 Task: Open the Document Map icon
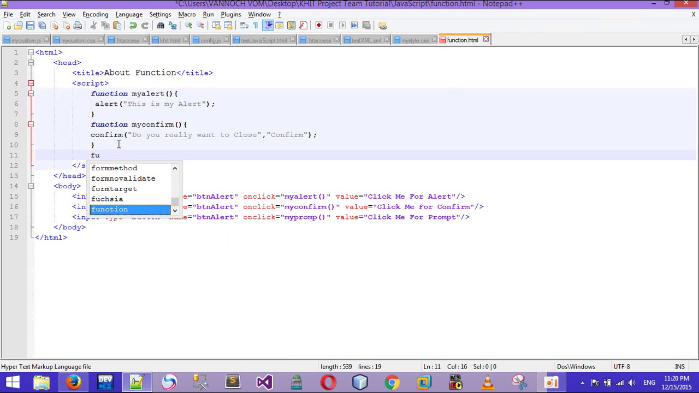coord(291,25)
